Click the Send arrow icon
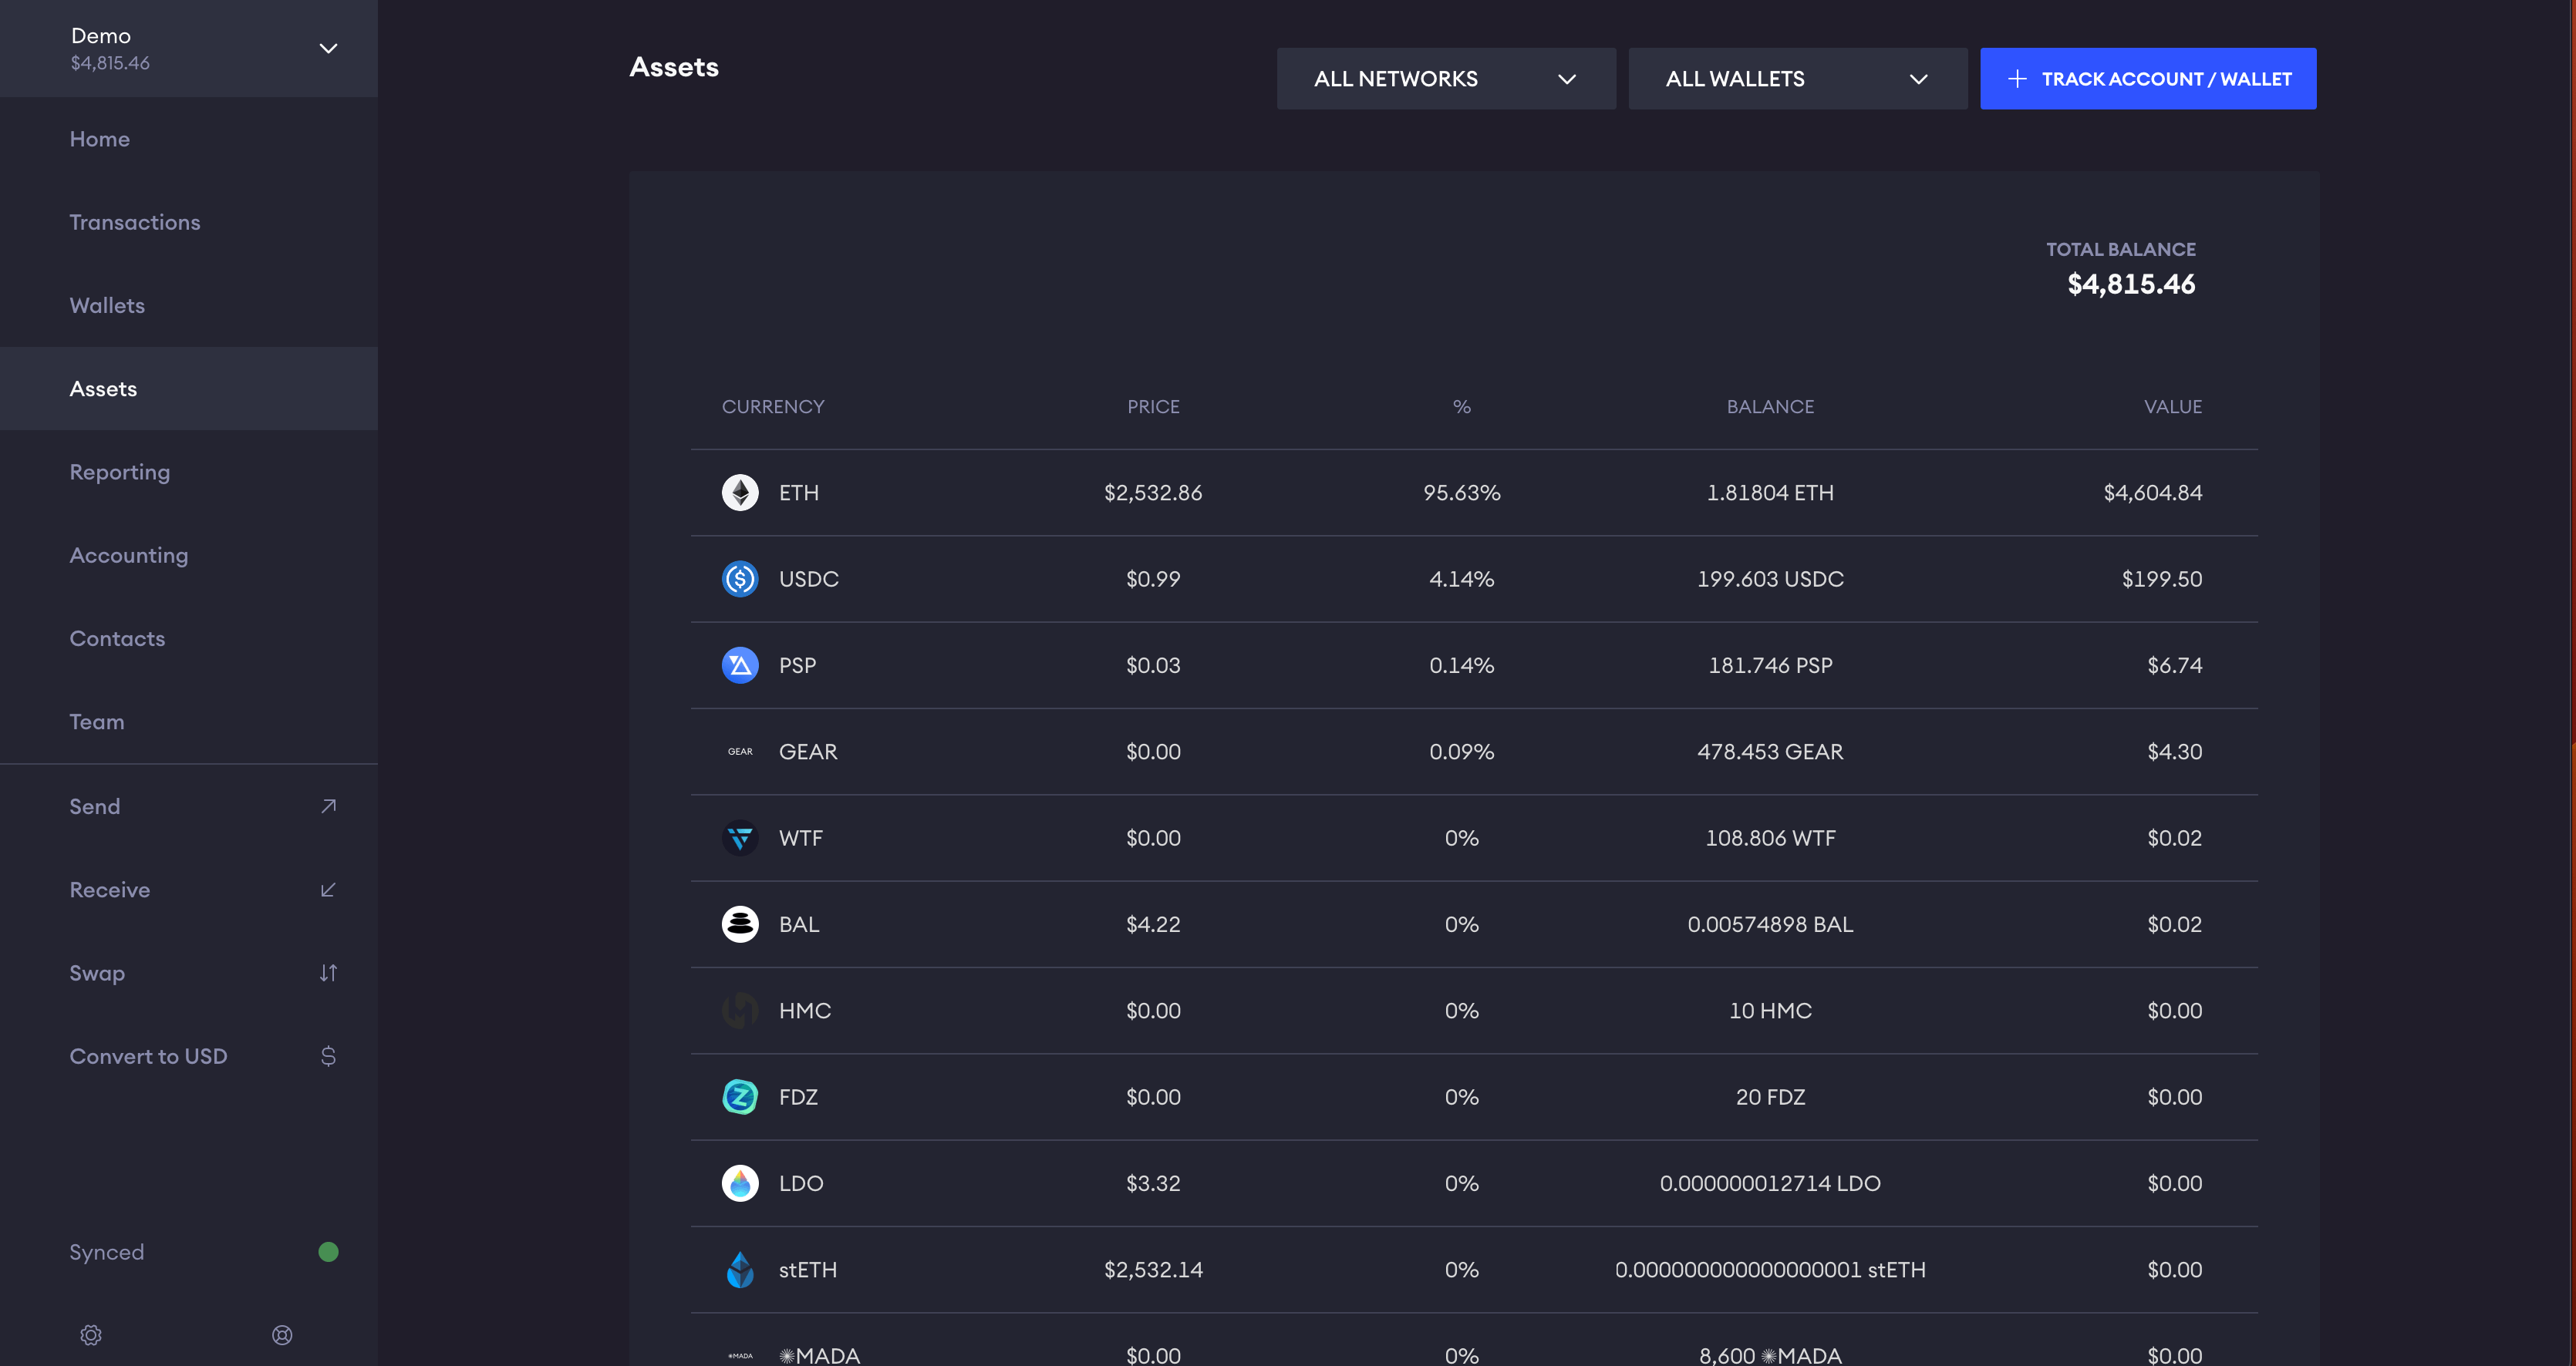The width and height of the screenshot is (2576, 1366). click(x=328, y=806)
